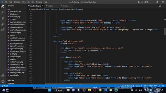This screenshot has width=166, height=93.
Task: Open myProducts.php in the explorer
Action: tap(16, 11)
